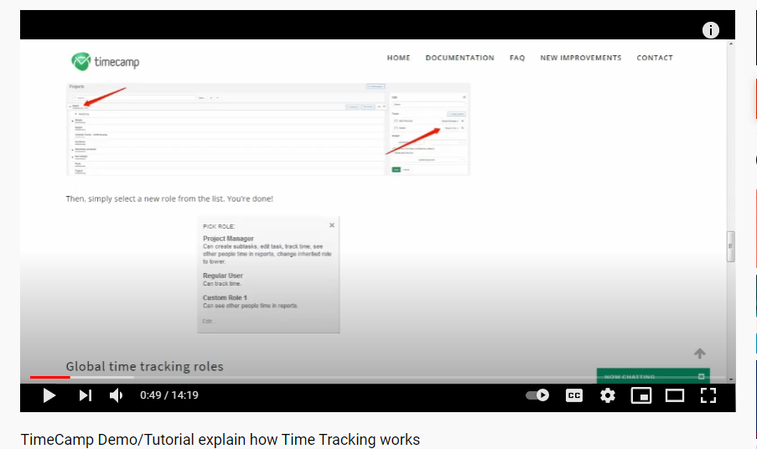
Task: Close the Pick Role popup
Action: pyautogui.click(x=332, y=225)
